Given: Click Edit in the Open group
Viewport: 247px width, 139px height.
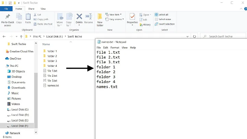Looking at the screenshot, I should 143,20.
